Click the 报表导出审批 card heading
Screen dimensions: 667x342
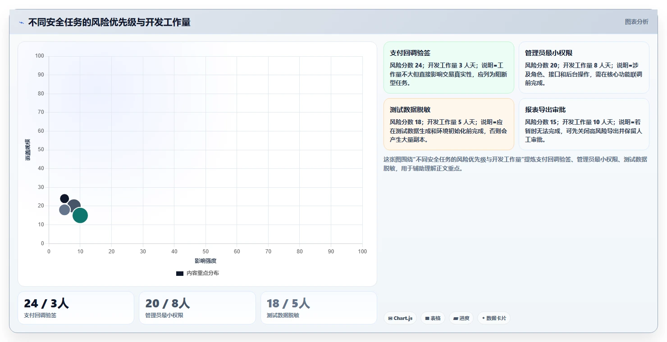click(545, 110)
